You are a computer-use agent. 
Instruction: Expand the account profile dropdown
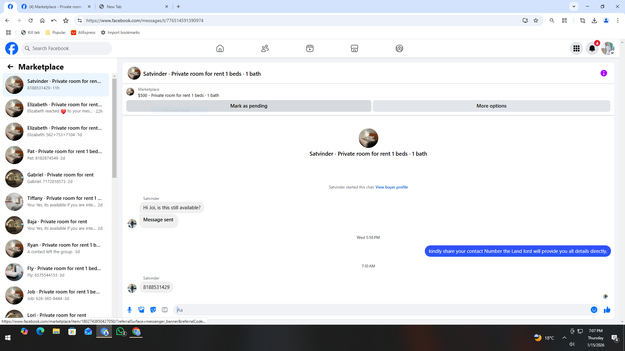click(608, 48)
